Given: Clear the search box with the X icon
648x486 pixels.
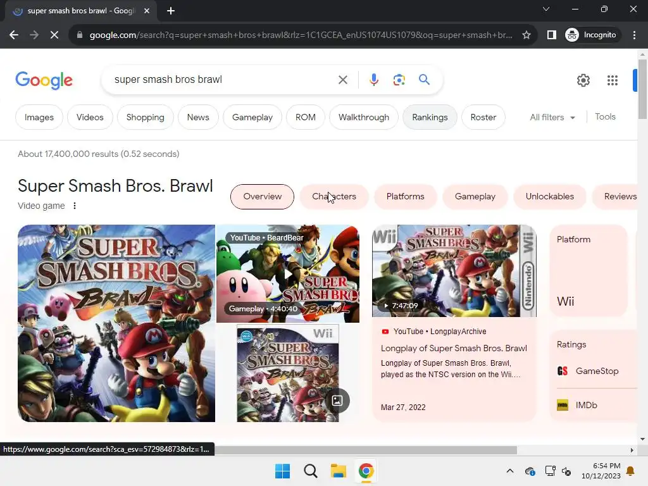Looking at the screenshot, I should [343, 80].
